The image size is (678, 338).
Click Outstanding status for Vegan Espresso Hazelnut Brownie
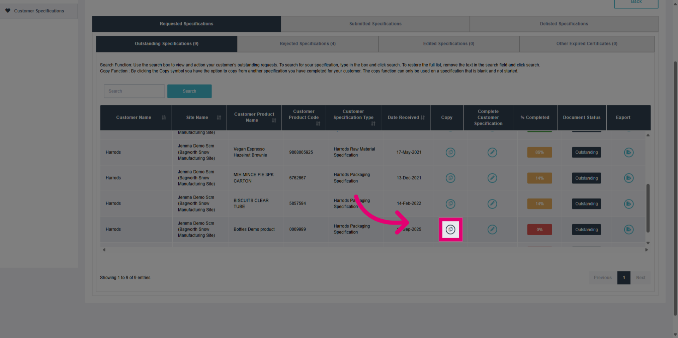pos(586,153)
